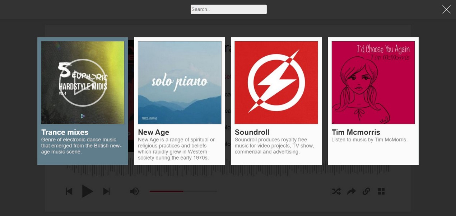Adjust the red volume slider

[183, 191]
